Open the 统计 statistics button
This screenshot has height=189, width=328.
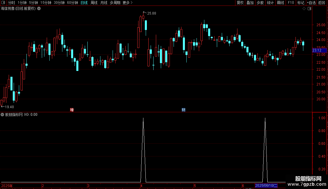pyautogui.click(x=270, y=3)
